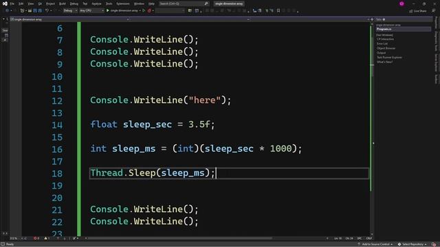Click the float sleep_sec = 3.5f line

pyautogui.click(x=153, y=125)
